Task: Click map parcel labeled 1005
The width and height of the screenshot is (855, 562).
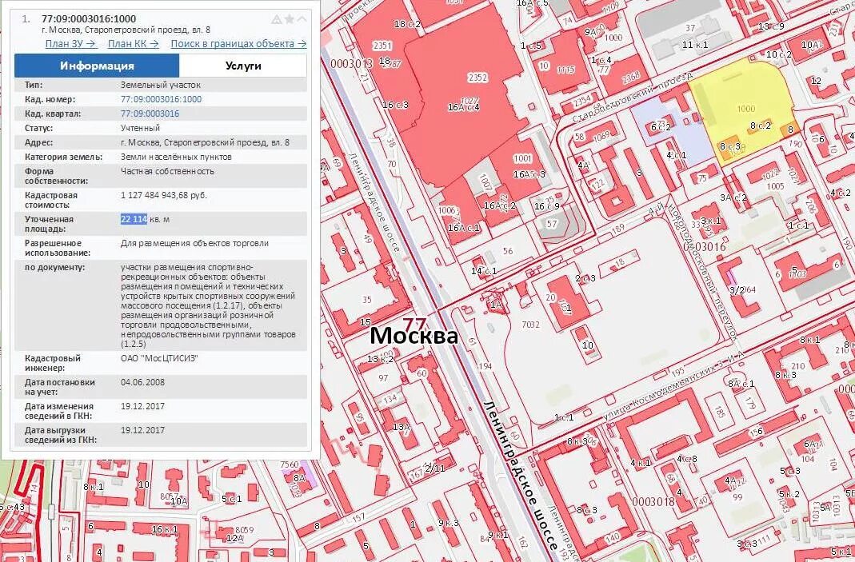Action: pos(775,186)
